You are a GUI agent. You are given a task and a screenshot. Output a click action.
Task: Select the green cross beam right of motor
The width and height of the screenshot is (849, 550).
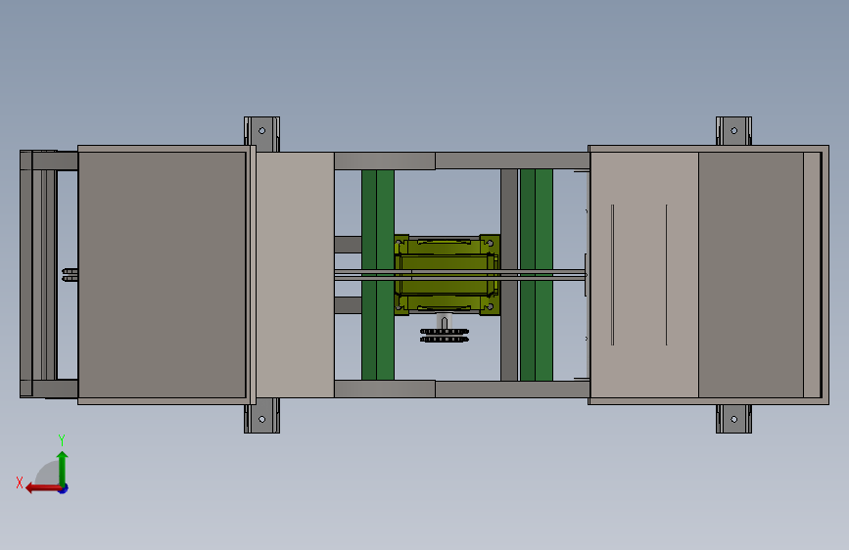pos(536,275)
